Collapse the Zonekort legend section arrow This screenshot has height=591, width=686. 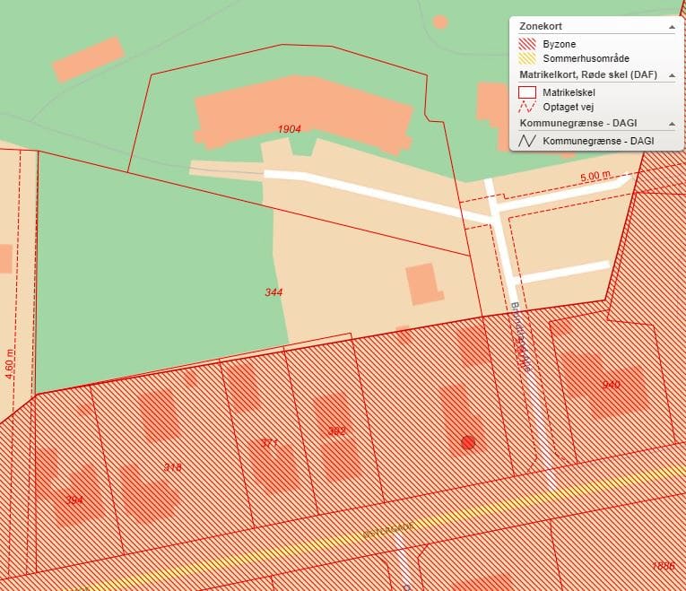(670, 28)
